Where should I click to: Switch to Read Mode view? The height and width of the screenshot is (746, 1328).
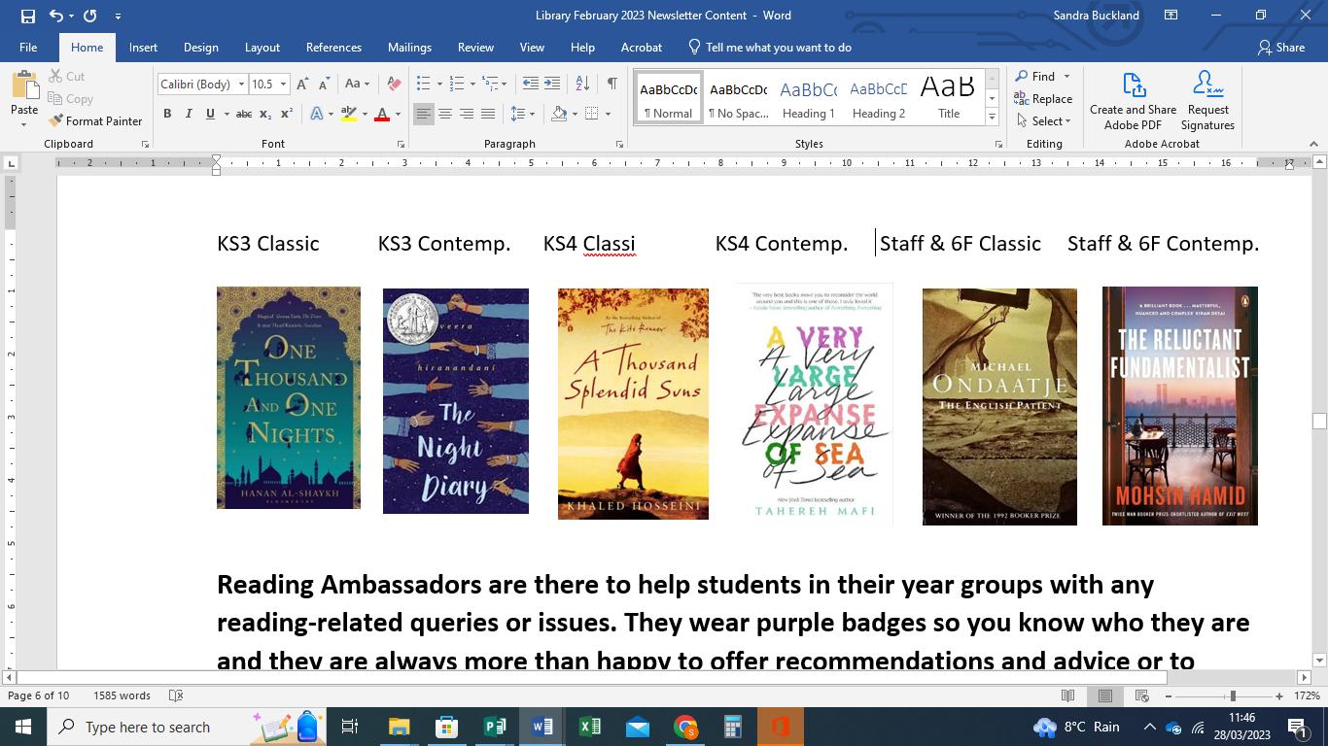(x=1068, y=695)
